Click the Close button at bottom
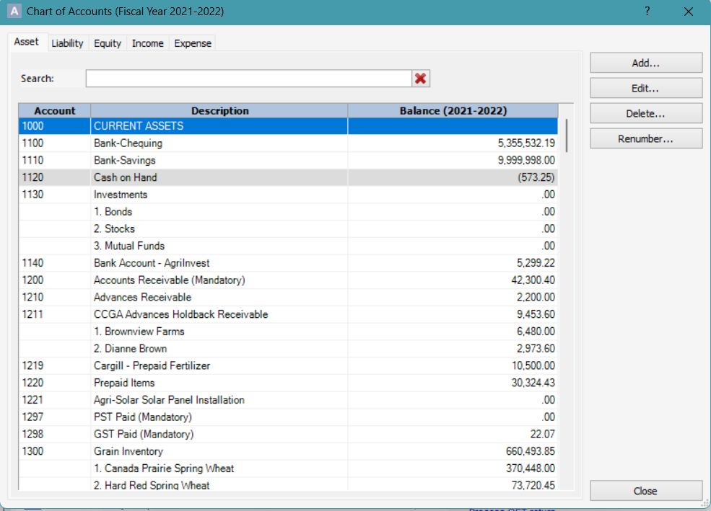Viewport: 711px width, 511px height. coord(645,491)
